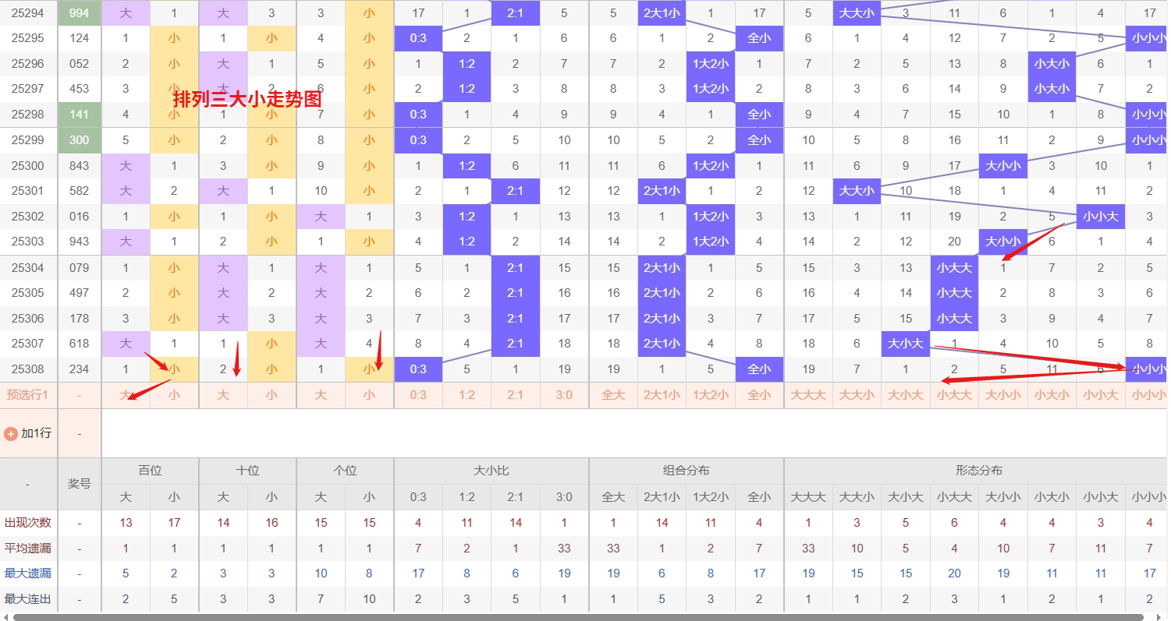Click the 形态分布 column group header
The width and height of the screenshot is (1171, 621).
point(978,471)
